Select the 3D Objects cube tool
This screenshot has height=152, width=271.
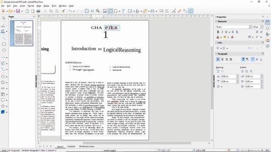(x=3, y=112)
